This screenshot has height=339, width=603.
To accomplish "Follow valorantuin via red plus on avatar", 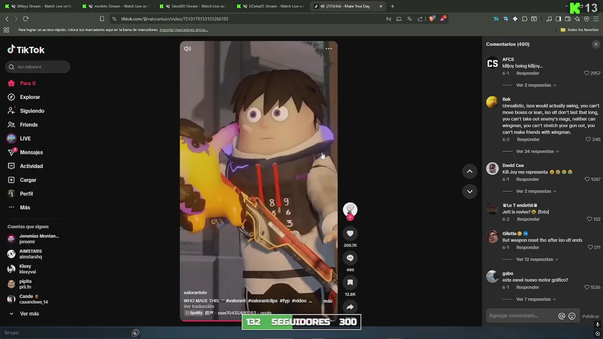I will [x=350, y=218].
